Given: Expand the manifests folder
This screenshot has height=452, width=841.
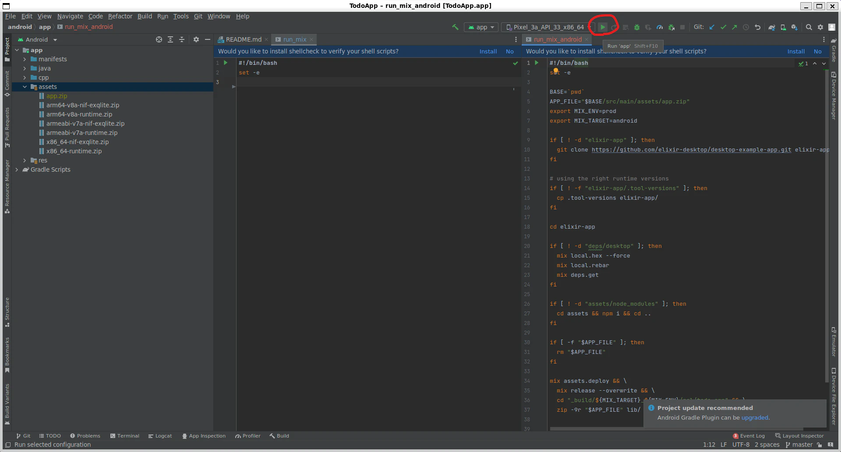Looking at the screenshot, I should pos(25,59).
